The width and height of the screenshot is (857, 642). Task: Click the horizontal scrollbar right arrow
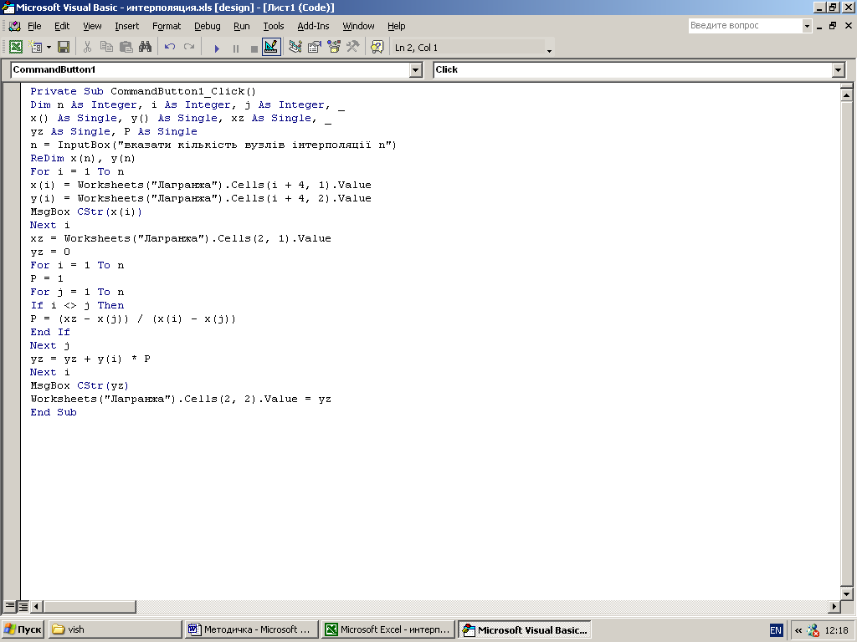point(834,606)
